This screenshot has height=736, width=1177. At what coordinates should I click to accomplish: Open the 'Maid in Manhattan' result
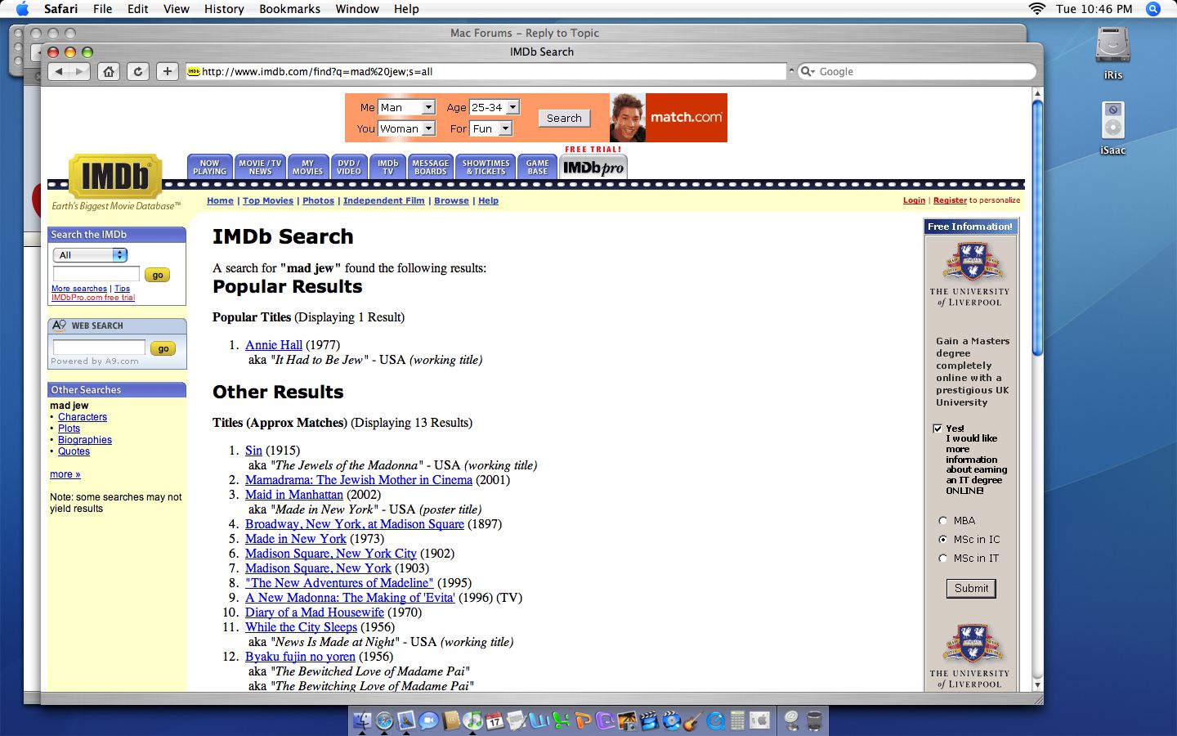[294, 495]
